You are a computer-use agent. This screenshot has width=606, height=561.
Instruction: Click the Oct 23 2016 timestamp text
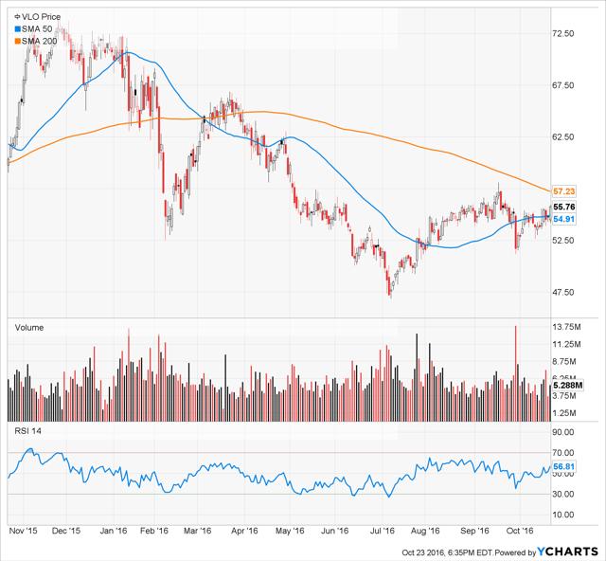447,552
